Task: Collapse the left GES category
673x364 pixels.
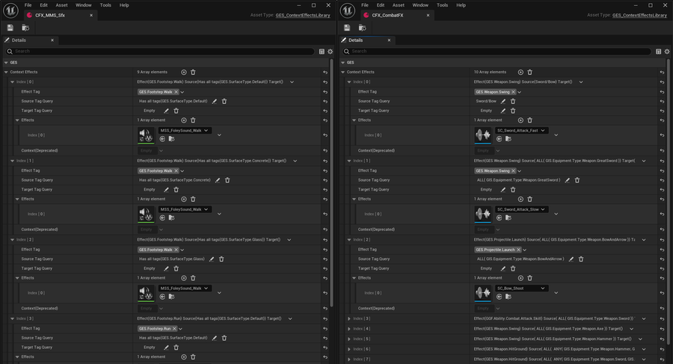Action: click(x=6, y=63)
